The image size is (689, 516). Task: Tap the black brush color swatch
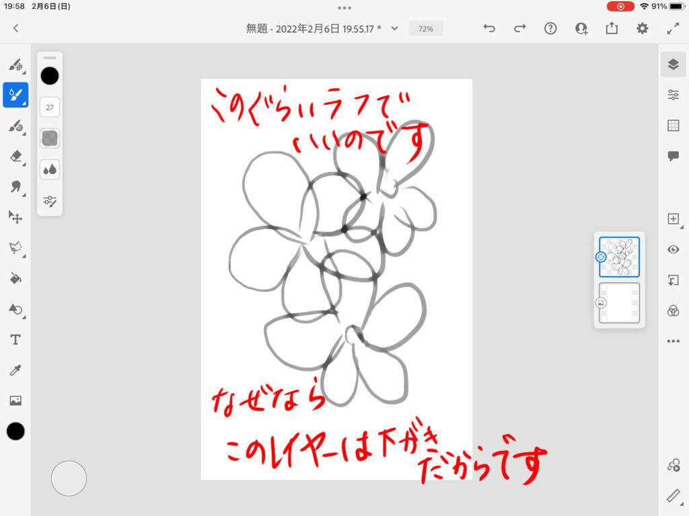click(x=50, y=76)
